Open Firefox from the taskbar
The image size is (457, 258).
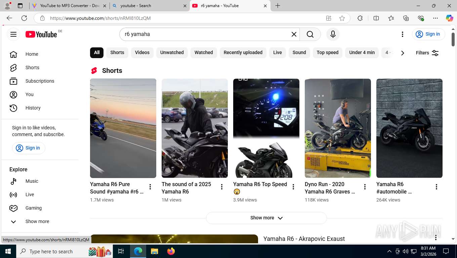pyautogui.click(x=171, y=251)
